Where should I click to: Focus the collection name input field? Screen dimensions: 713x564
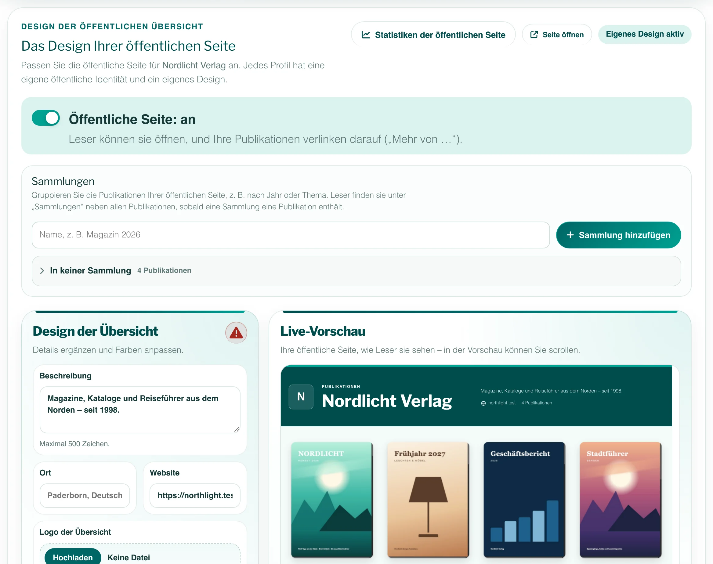(291, 235)
